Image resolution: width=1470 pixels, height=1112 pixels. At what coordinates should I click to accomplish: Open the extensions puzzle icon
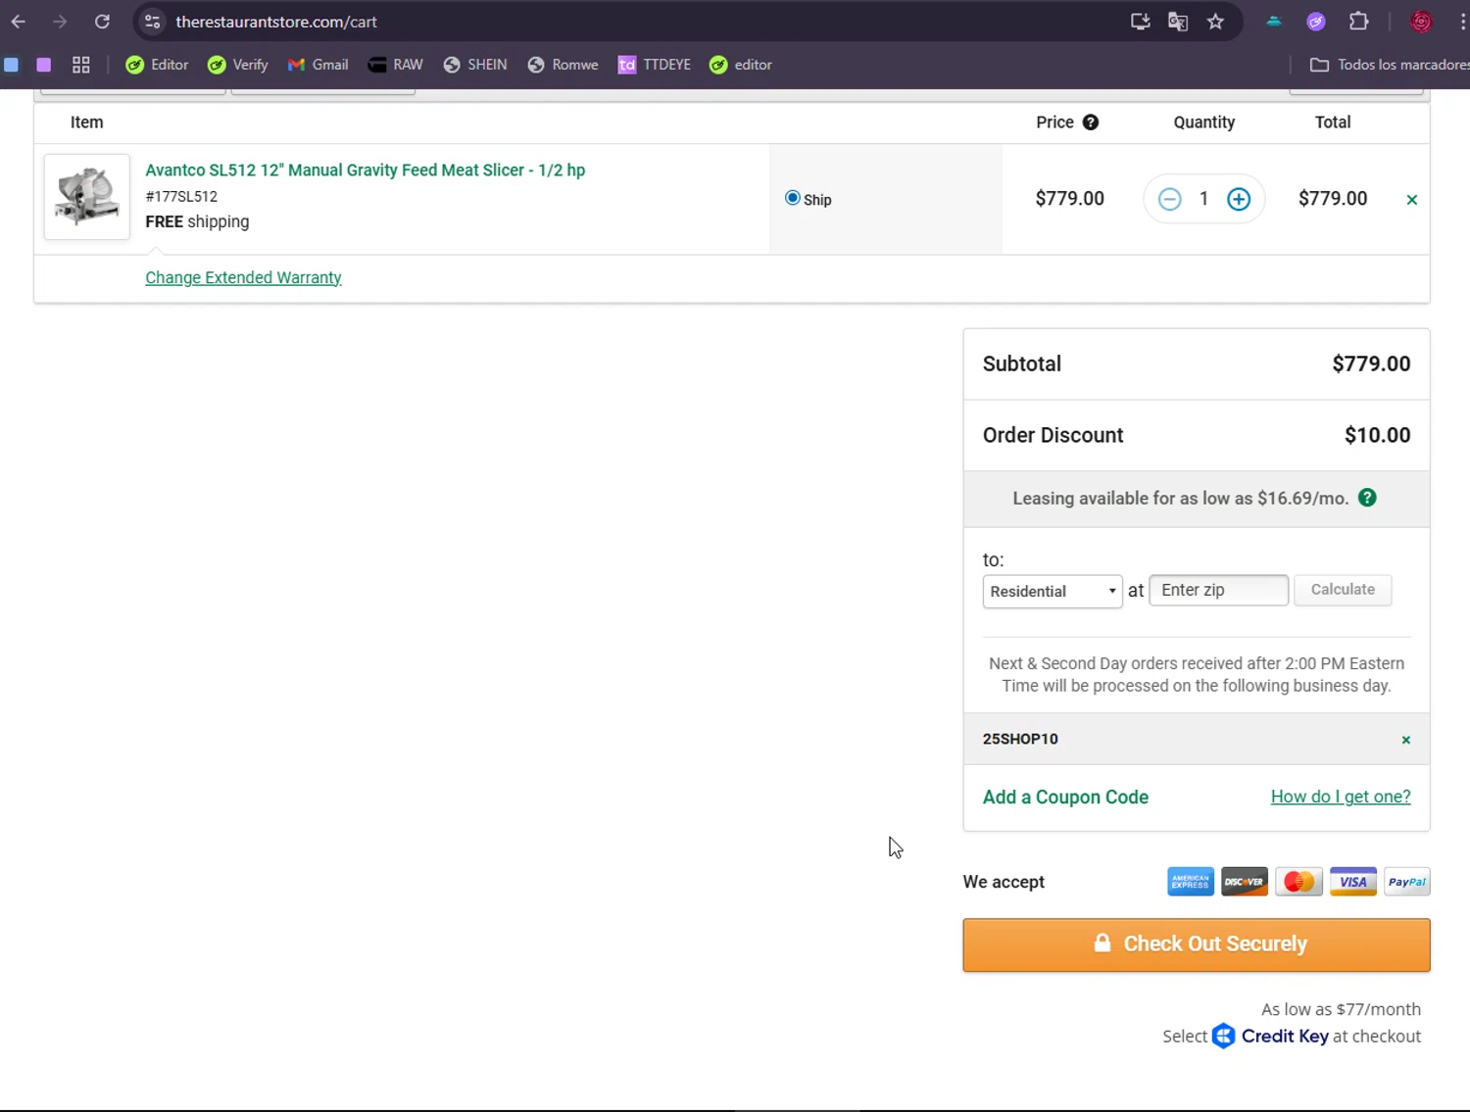click(1358, 22)
